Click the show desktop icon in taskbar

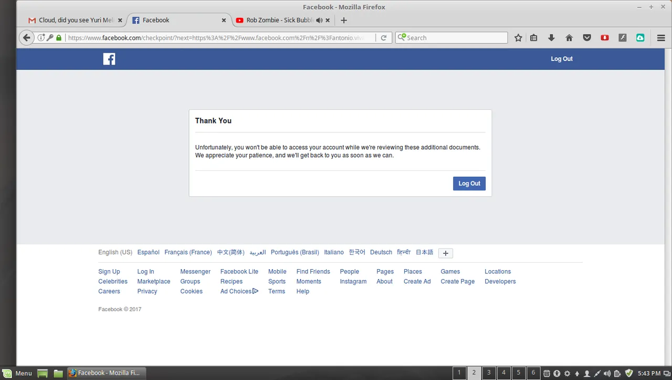(x=43, y=373)
